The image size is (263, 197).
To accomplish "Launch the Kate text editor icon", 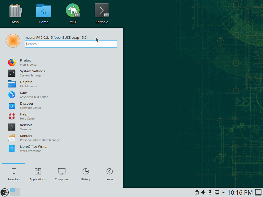I will (12, 95).
